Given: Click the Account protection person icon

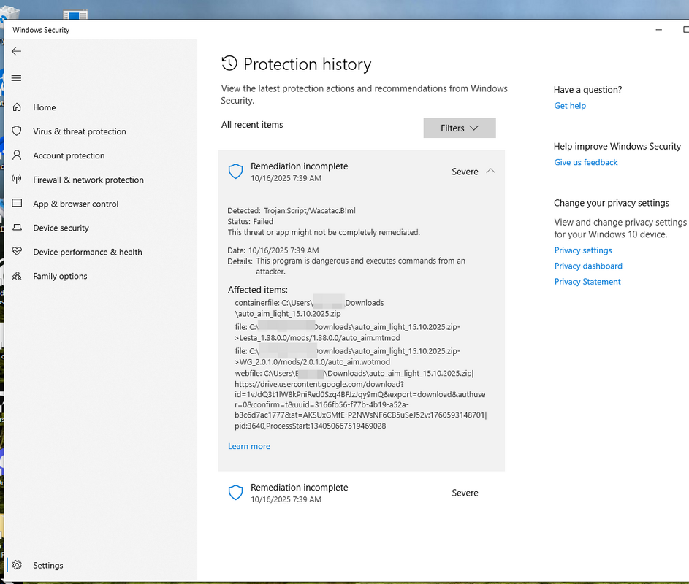Looking at the screenshot, I should point(17,155).
